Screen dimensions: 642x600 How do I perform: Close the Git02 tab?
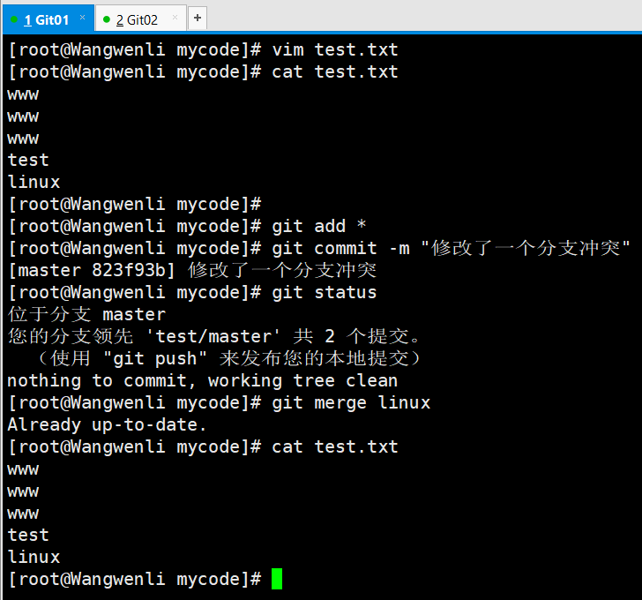[175, 17]
